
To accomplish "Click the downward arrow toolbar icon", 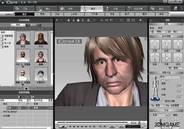I will click(74, 21).
